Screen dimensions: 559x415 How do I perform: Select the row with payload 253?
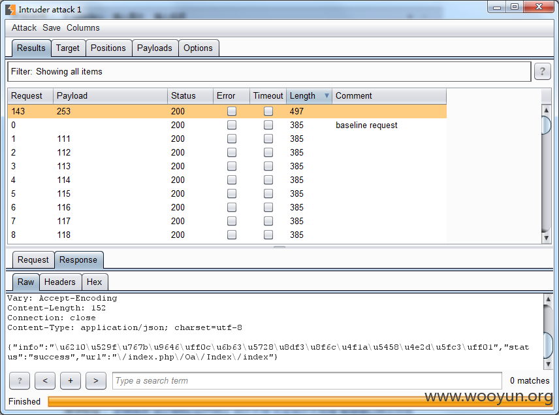click(227, 111)
